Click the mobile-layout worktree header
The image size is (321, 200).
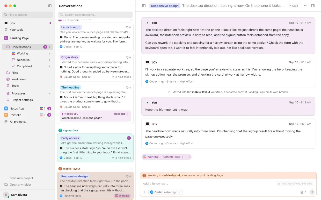(95, 169)
